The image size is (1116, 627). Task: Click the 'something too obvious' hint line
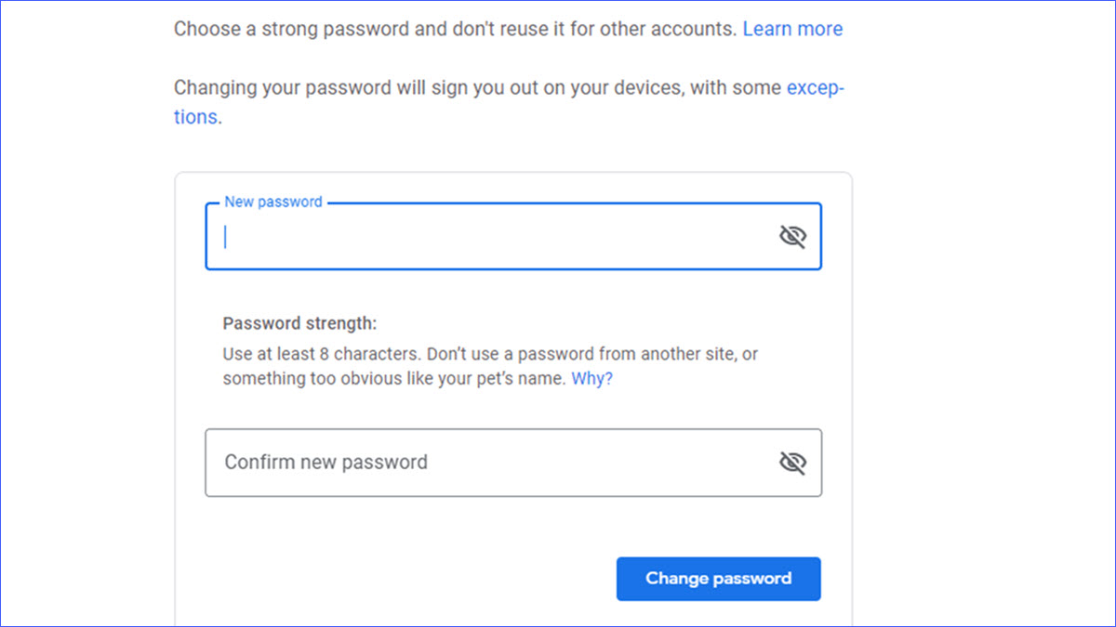pyautogui.click(x=391, y=379)
